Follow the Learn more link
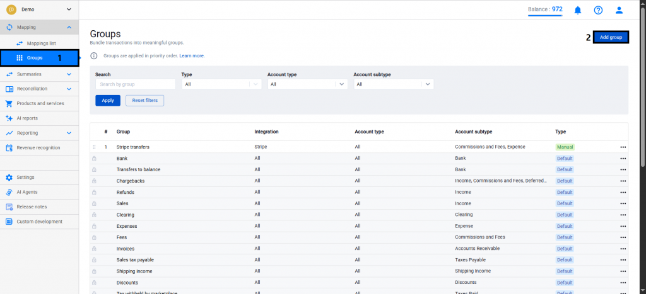The width and height of the screenshot is (646, 294). point(192,56)
